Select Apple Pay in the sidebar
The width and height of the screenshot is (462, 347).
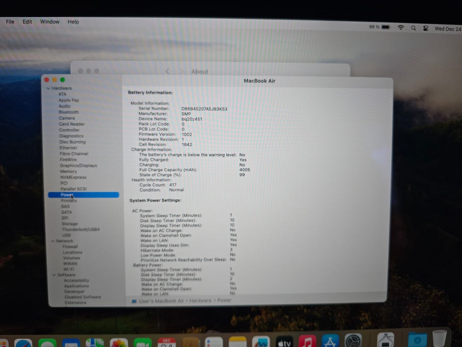click(x=69, y=100)
